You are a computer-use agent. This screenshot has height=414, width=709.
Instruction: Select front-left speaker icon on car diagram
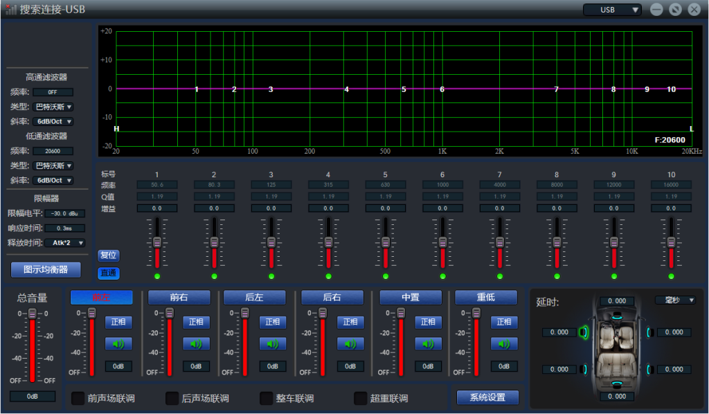584,332
